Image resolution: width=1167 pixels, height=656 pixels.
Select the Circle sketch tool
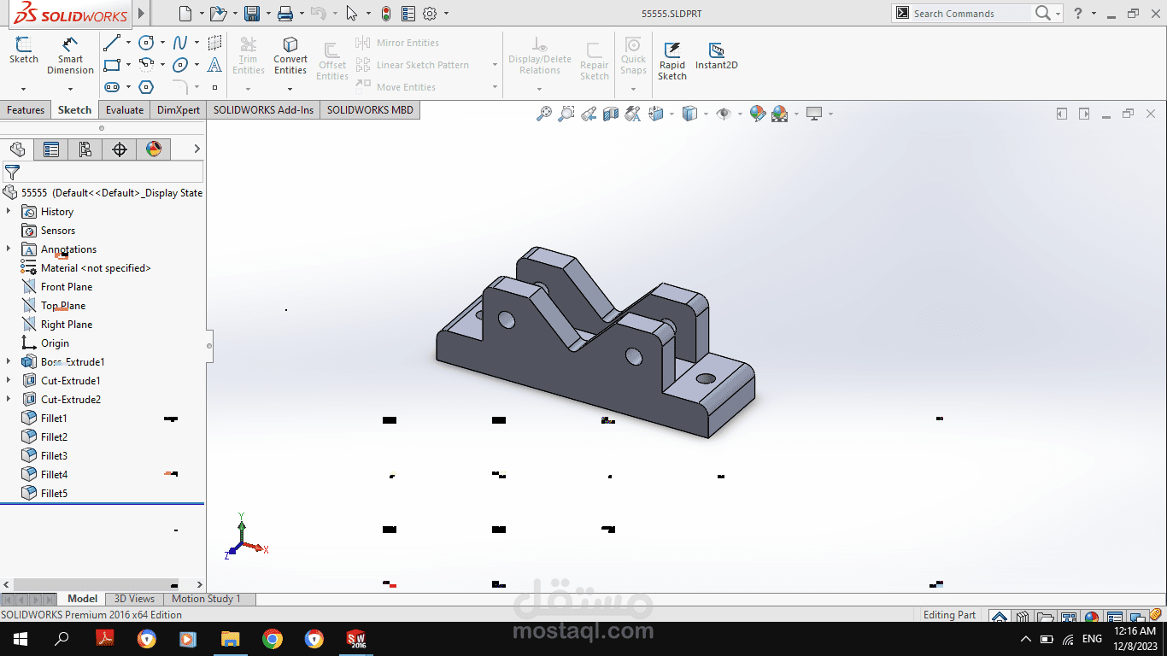pyautogui.click(x=146, y=43)
